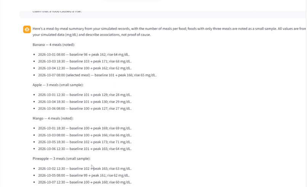Select the apple row '2026-10-06 08:00' rise 27

(85, 108)
